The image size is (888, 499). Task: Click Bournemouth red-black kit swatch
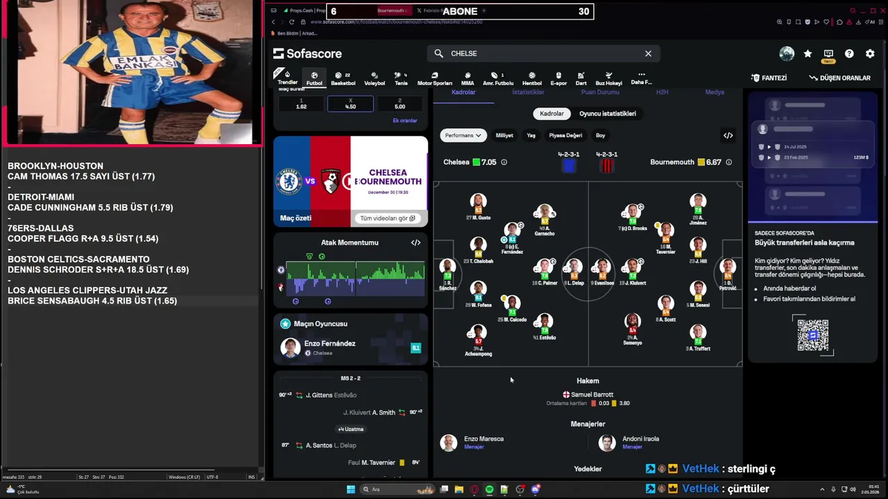(x=607, y=166)
